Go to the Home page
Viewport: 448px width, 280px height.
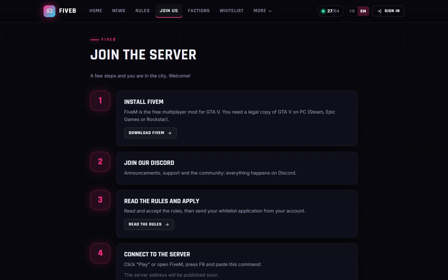(x=96, y=11)
